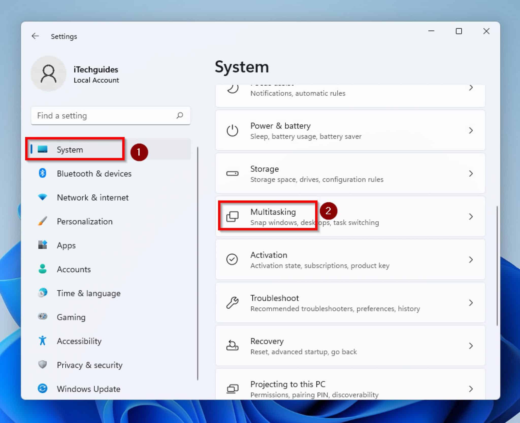Click the Focus assist moon icon
Image resolution: width=520 pixels, height=423 pixels.
(233, 89)
